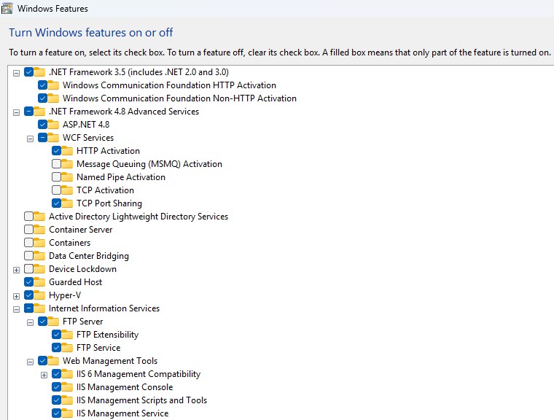
Task: Click the folder icon beside Internet Information Services
Action: [39, 308]
